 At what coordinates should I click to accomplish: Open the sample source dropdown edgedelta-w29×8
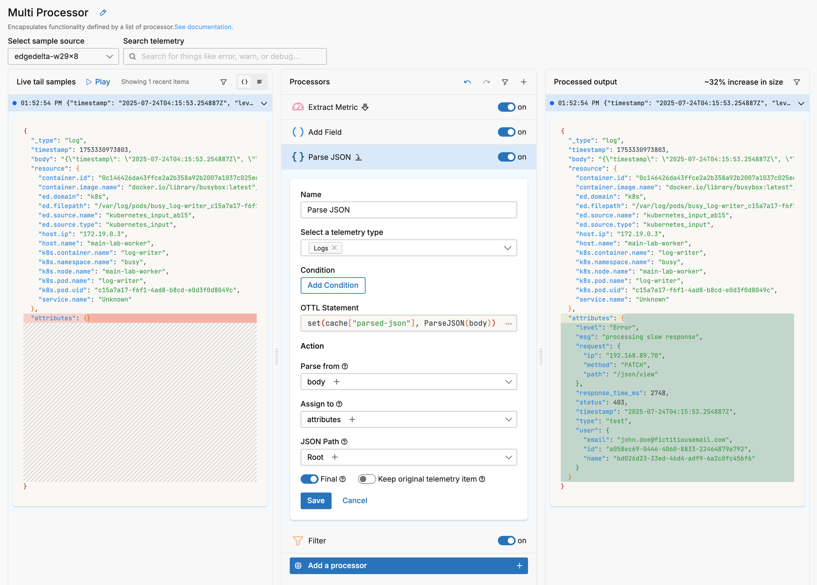coord(63,57)
